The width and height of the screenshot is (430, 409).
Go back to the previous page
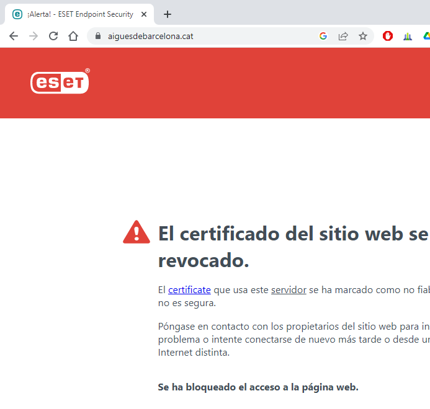[14, 36]
